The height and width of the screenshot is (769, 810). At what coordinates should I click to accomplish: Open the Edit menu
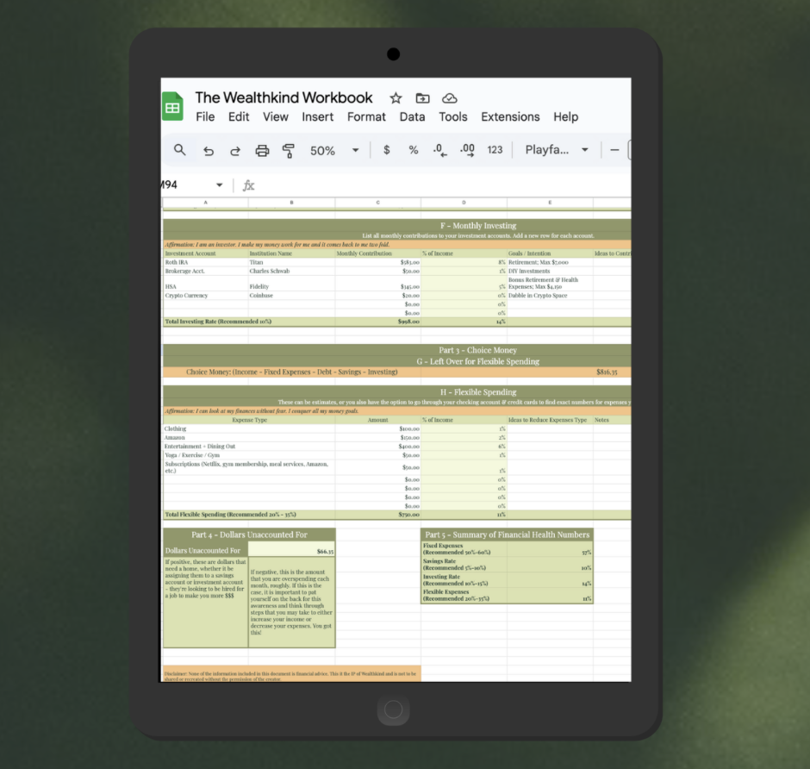[x=239, y=116]
